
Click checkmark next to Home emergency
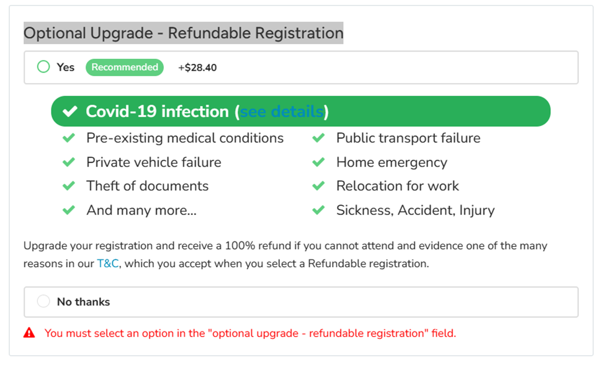point(318,162)
